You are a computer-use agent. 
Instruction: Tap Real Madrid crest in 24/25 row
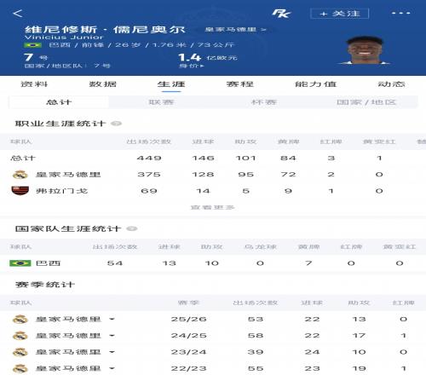pos(20,336)
